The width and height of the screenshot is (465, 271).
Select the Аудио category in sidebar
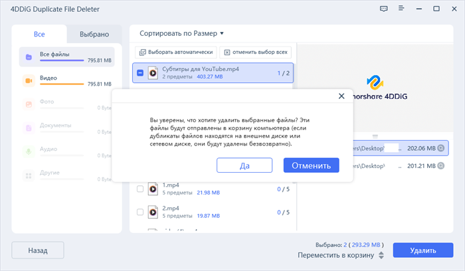(66, 152)
